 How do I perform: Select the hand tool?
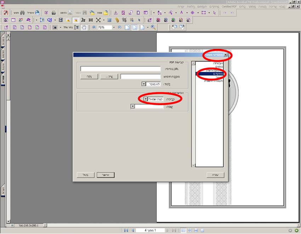click(84, 27)
